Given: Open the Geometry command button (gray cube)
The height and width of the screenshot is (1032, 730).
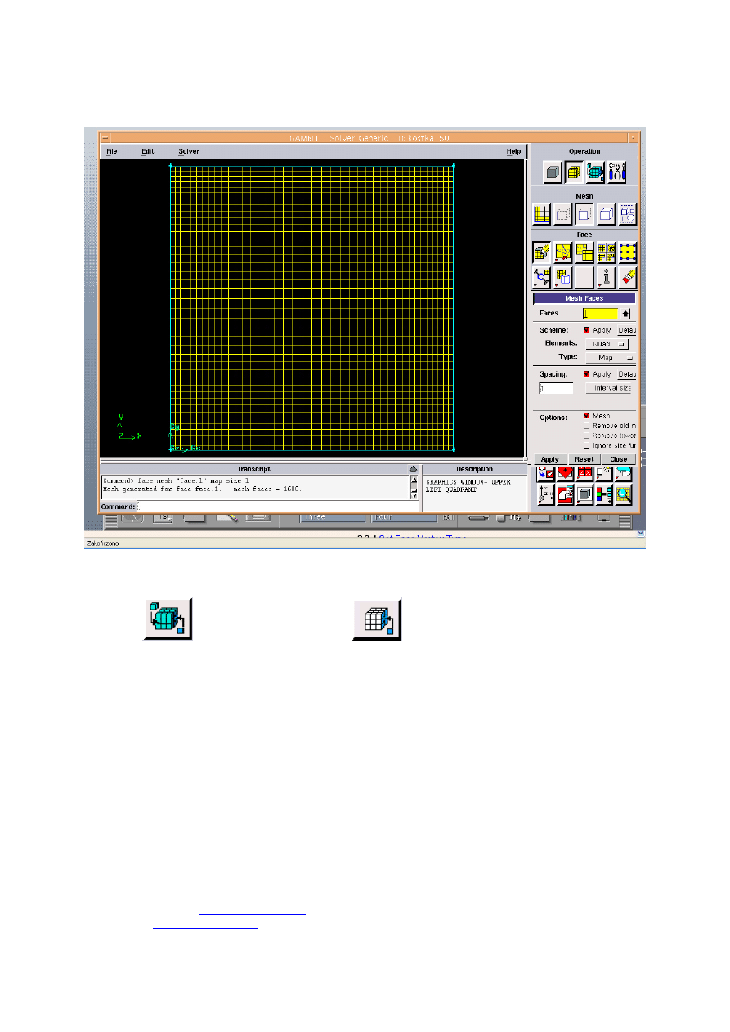Looking at the screenshot, I should coord(553,172).
